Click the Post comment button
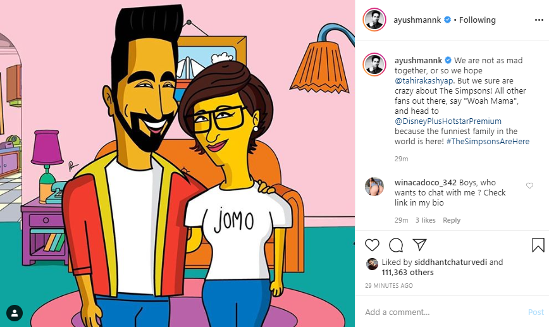Image resolution: width=549 pixels, height=327 pixels. 536,312
